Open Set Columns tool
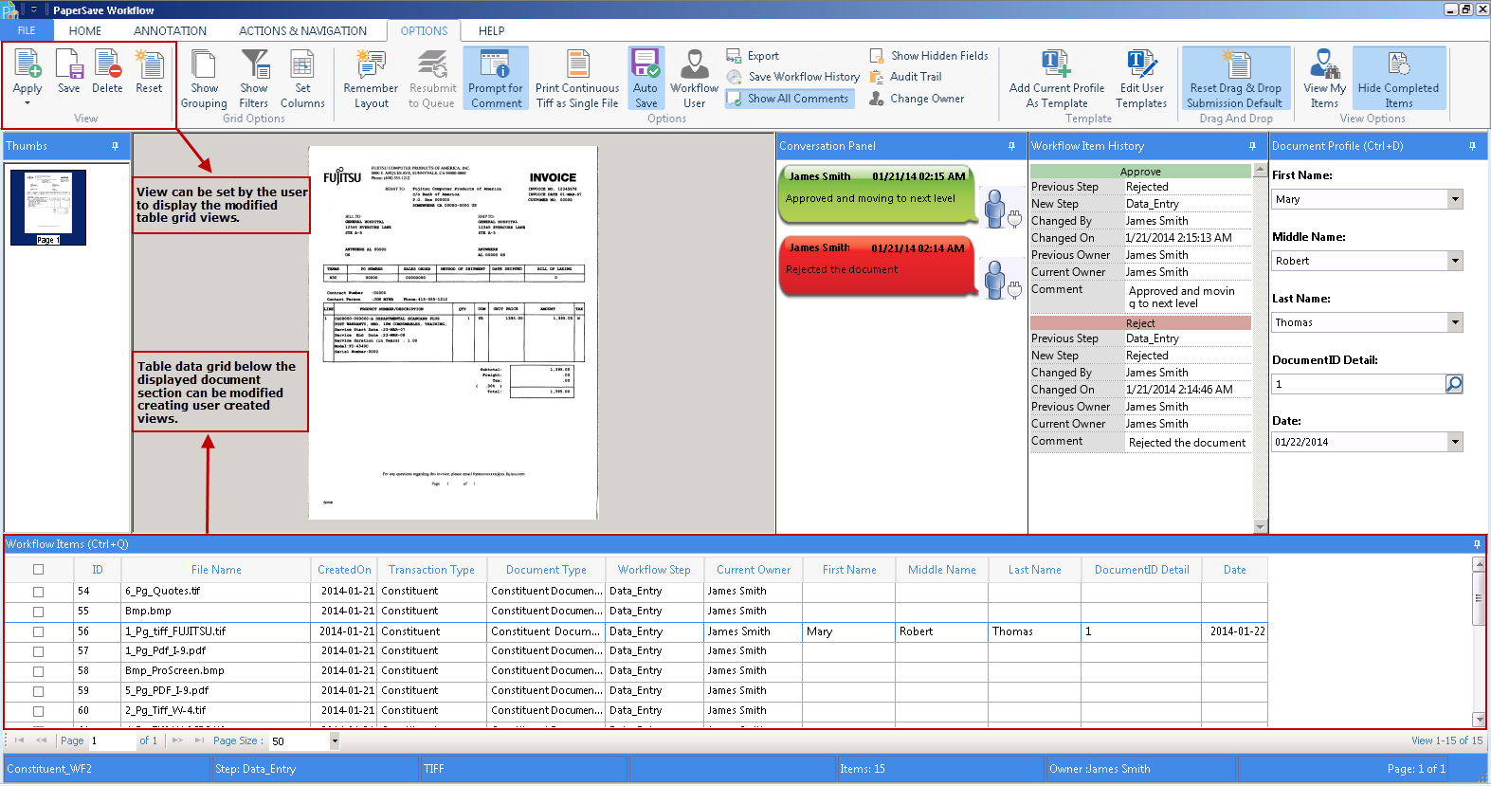This screenshot has height=786, width=1491. click(x=302, y=79)
